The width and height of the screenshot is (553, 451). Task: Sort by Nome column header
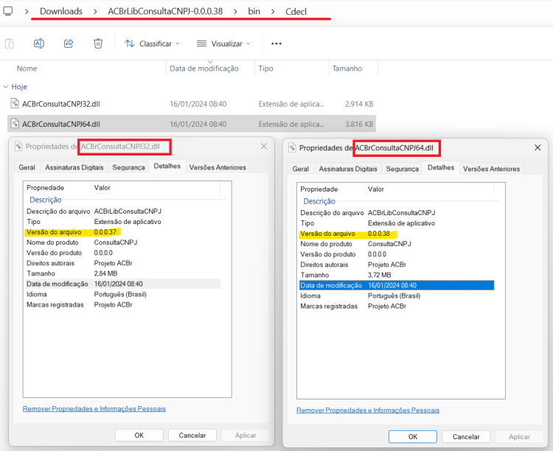point(27,69)
